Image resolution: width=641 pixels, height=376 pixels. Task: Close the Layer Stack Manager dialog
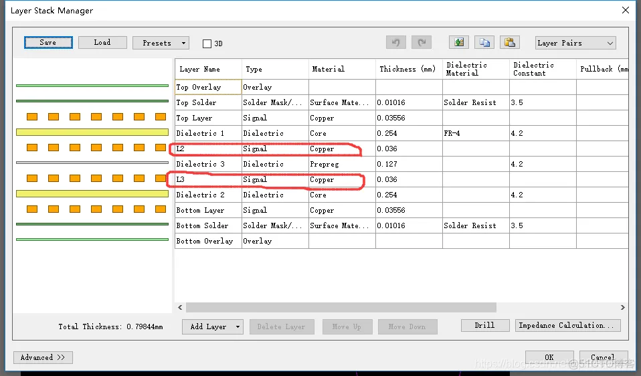(x=626, y=10)
